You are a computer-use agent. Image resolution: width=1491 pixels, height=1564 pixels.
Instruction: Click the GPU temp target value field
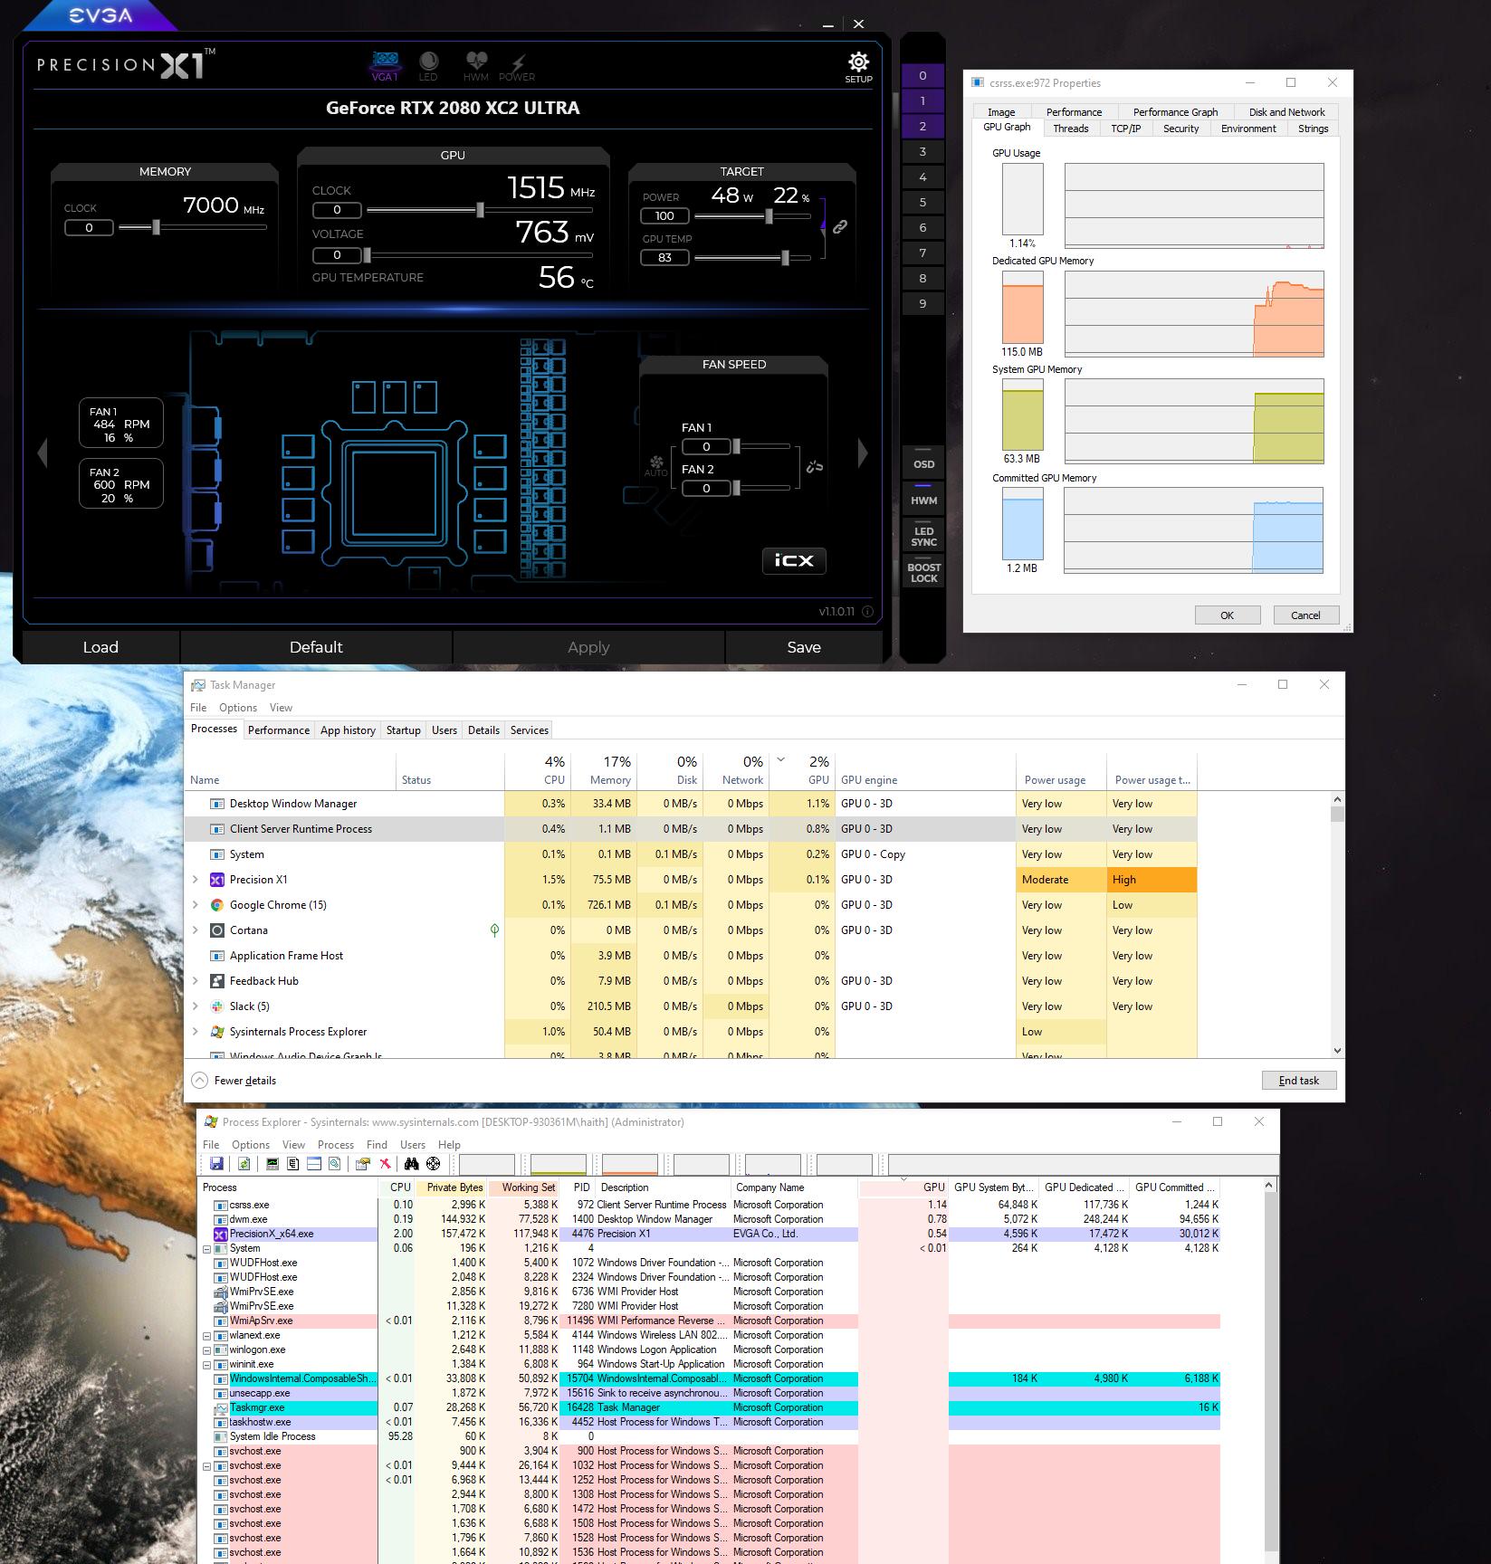(x=664, y=258)
